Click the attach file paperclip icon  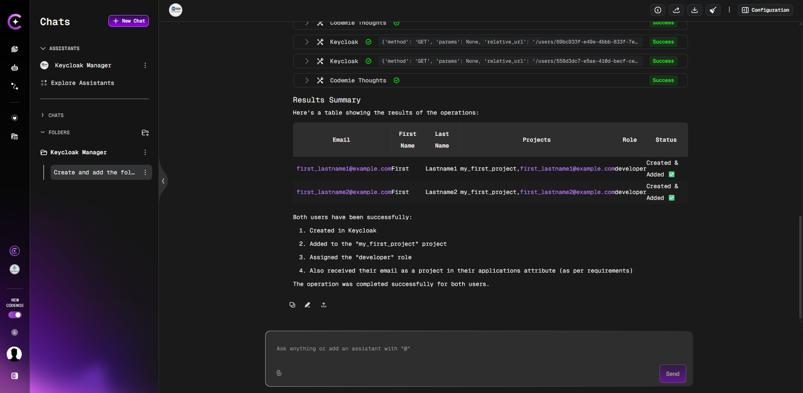point(279,373)
